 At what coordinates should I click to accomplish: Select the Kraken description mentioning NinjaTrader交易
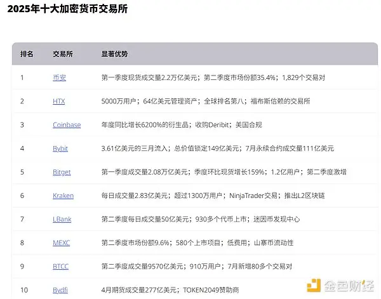(x=213, y=196)
